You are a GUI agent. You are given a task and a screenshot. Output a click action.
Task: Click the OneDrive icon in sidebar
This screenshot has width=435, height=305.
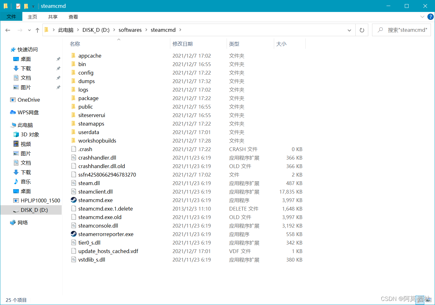tap(13, 100)
